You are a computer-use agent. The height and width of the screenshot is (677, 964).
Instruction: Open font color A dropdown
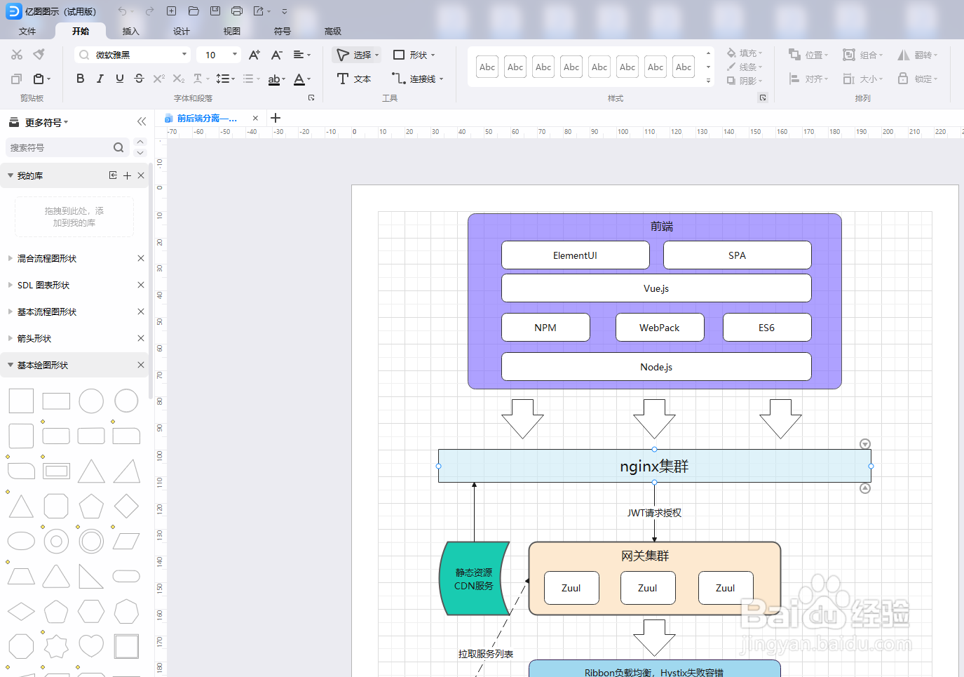[301, 79]
